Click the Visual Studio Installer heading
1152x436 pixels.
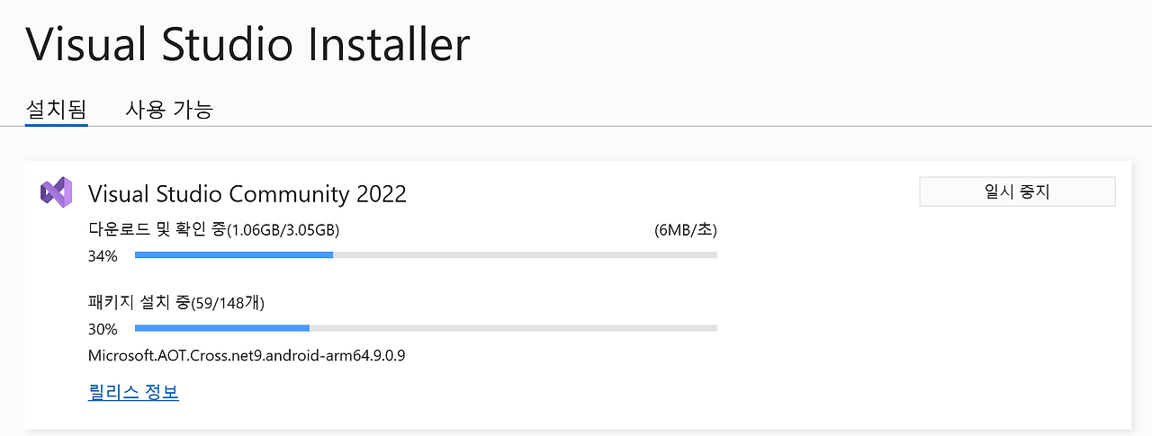pos(247,45)
